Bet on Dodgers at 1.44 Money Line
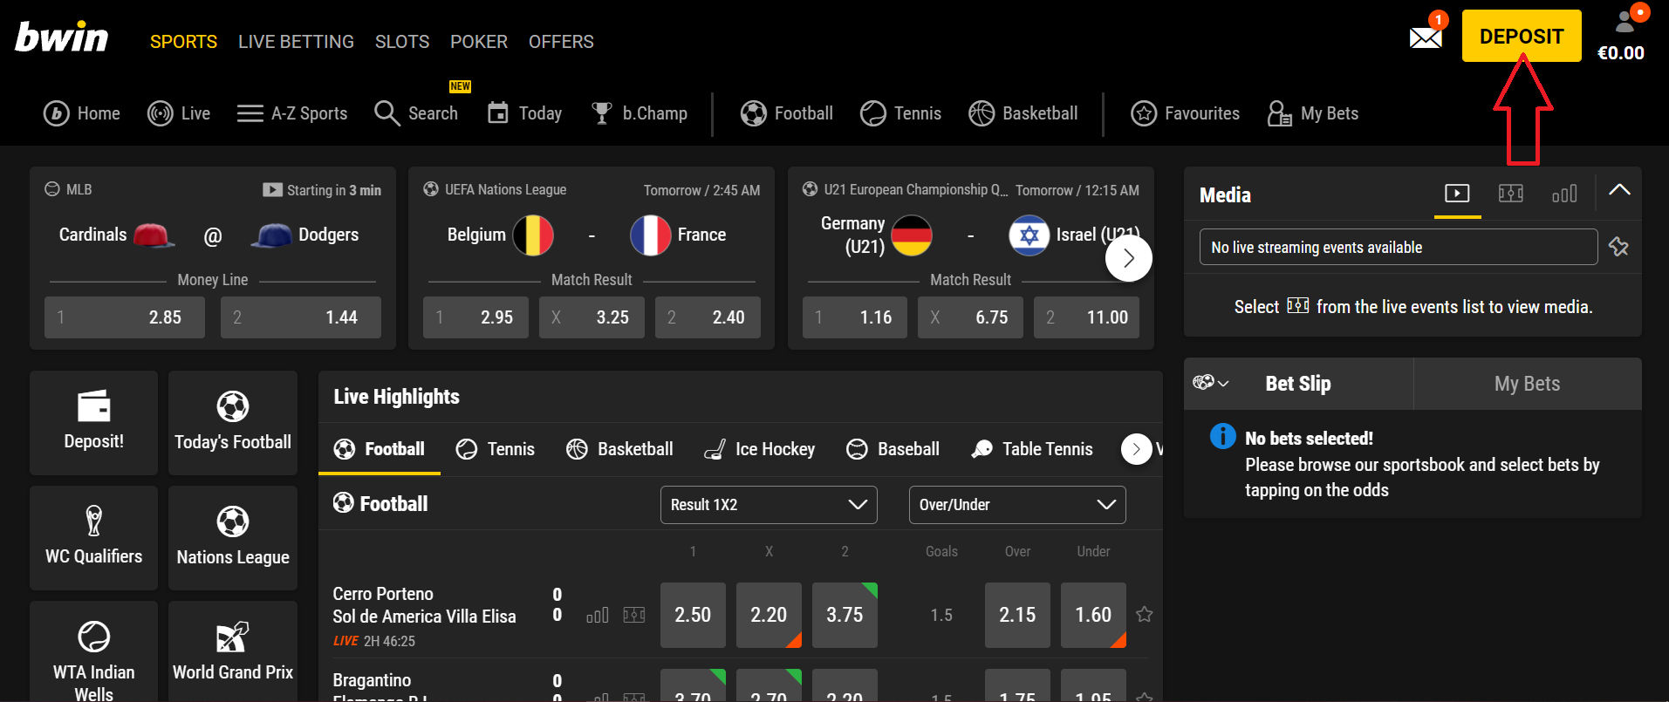 point(301,317)
